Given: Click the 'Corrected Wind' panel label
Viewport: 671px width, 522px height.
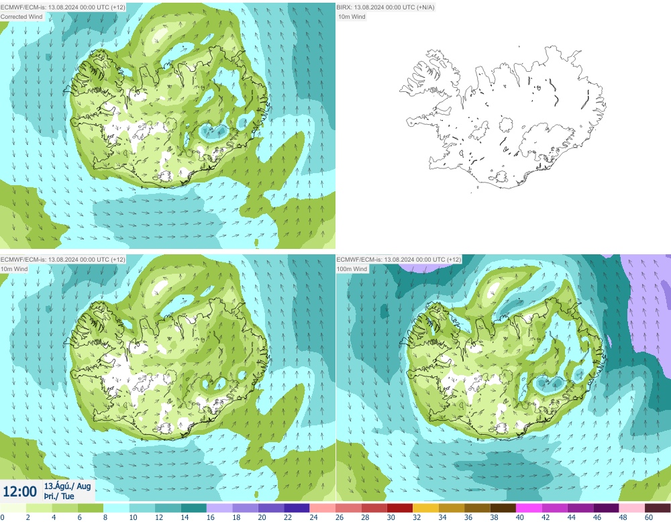Looking at the screenshot, I should point(22,17).
